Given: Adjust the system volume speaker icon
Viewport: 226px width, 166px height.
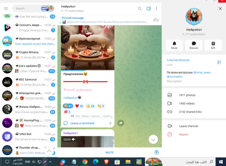Looking at the screenshot, I should (x=34, y=162).
